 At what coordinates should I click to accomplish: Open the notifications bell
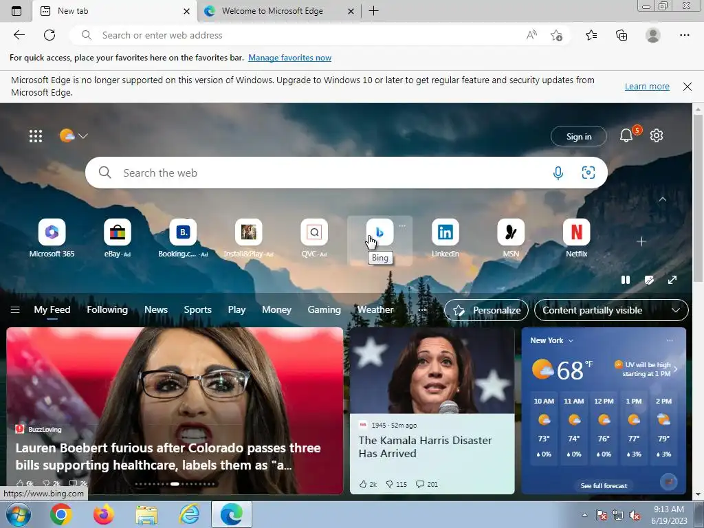click(x=626, y=135)
